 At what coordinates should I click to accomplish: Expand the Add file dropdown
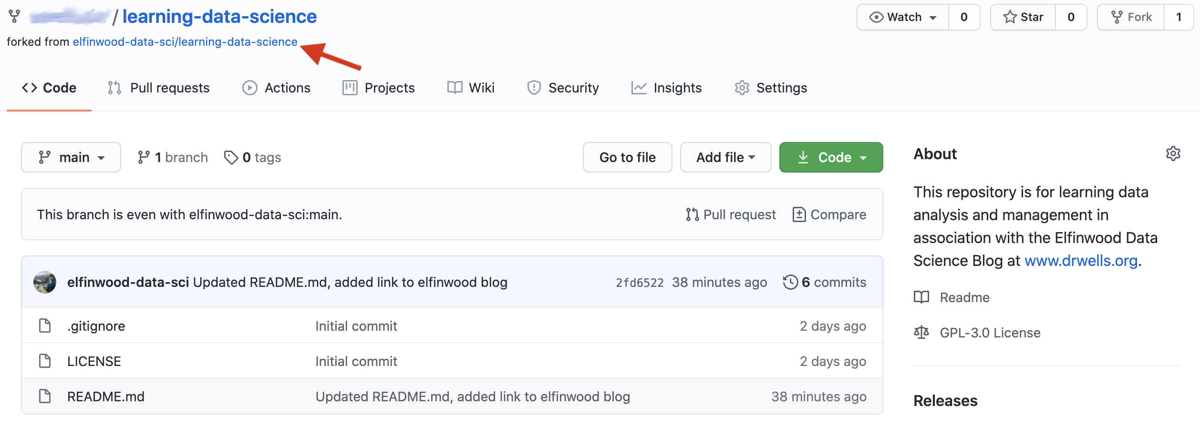725,157
